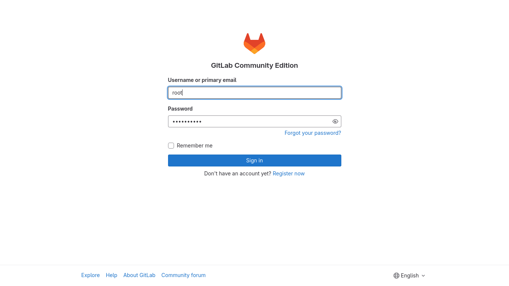This screenshot has width=509, height=286.
Task: Go to the Community forum link
Action: click(x=183, y=275)
